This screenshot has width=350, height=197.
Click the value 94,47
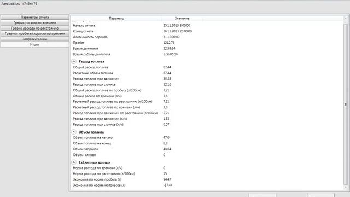click(167, 179)
